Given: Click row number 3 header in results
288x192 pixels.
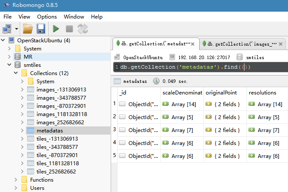Looking at the screenshot, I should point(114,129).
